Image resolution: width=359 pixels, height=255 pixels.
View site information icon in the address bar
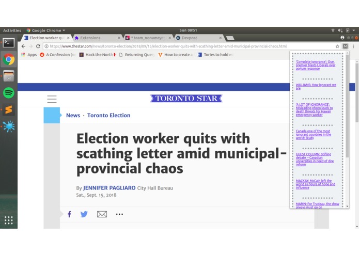[x=46, y=46]
